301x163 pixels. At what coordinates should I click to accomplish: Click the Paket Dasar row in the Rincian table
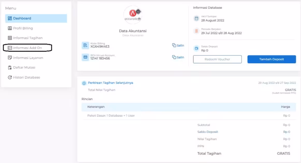click(189, 116)
